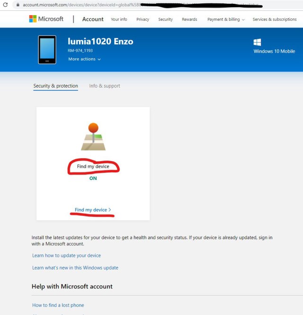Image resolution: width=303 pixels, height=315 pixels.
Task: Click the phone device icon
Action: [x=47, y=50]
